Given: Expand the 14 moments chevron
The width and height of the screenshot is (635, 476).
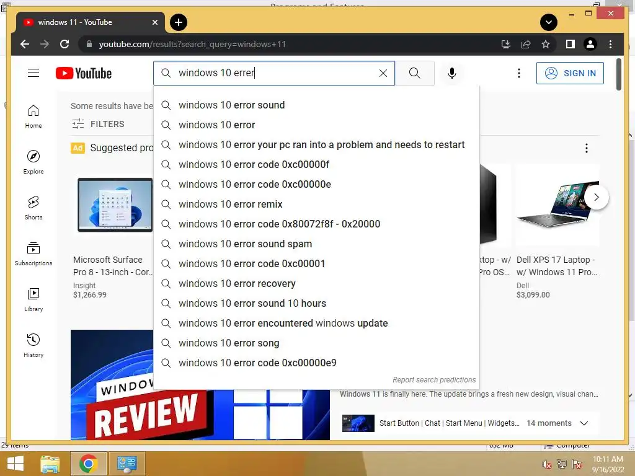Looking at the screenshot, I should [584, 423].
